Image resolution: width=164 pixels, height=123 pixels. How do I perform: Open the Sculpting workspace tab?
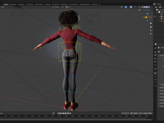[x=21, y=4]
